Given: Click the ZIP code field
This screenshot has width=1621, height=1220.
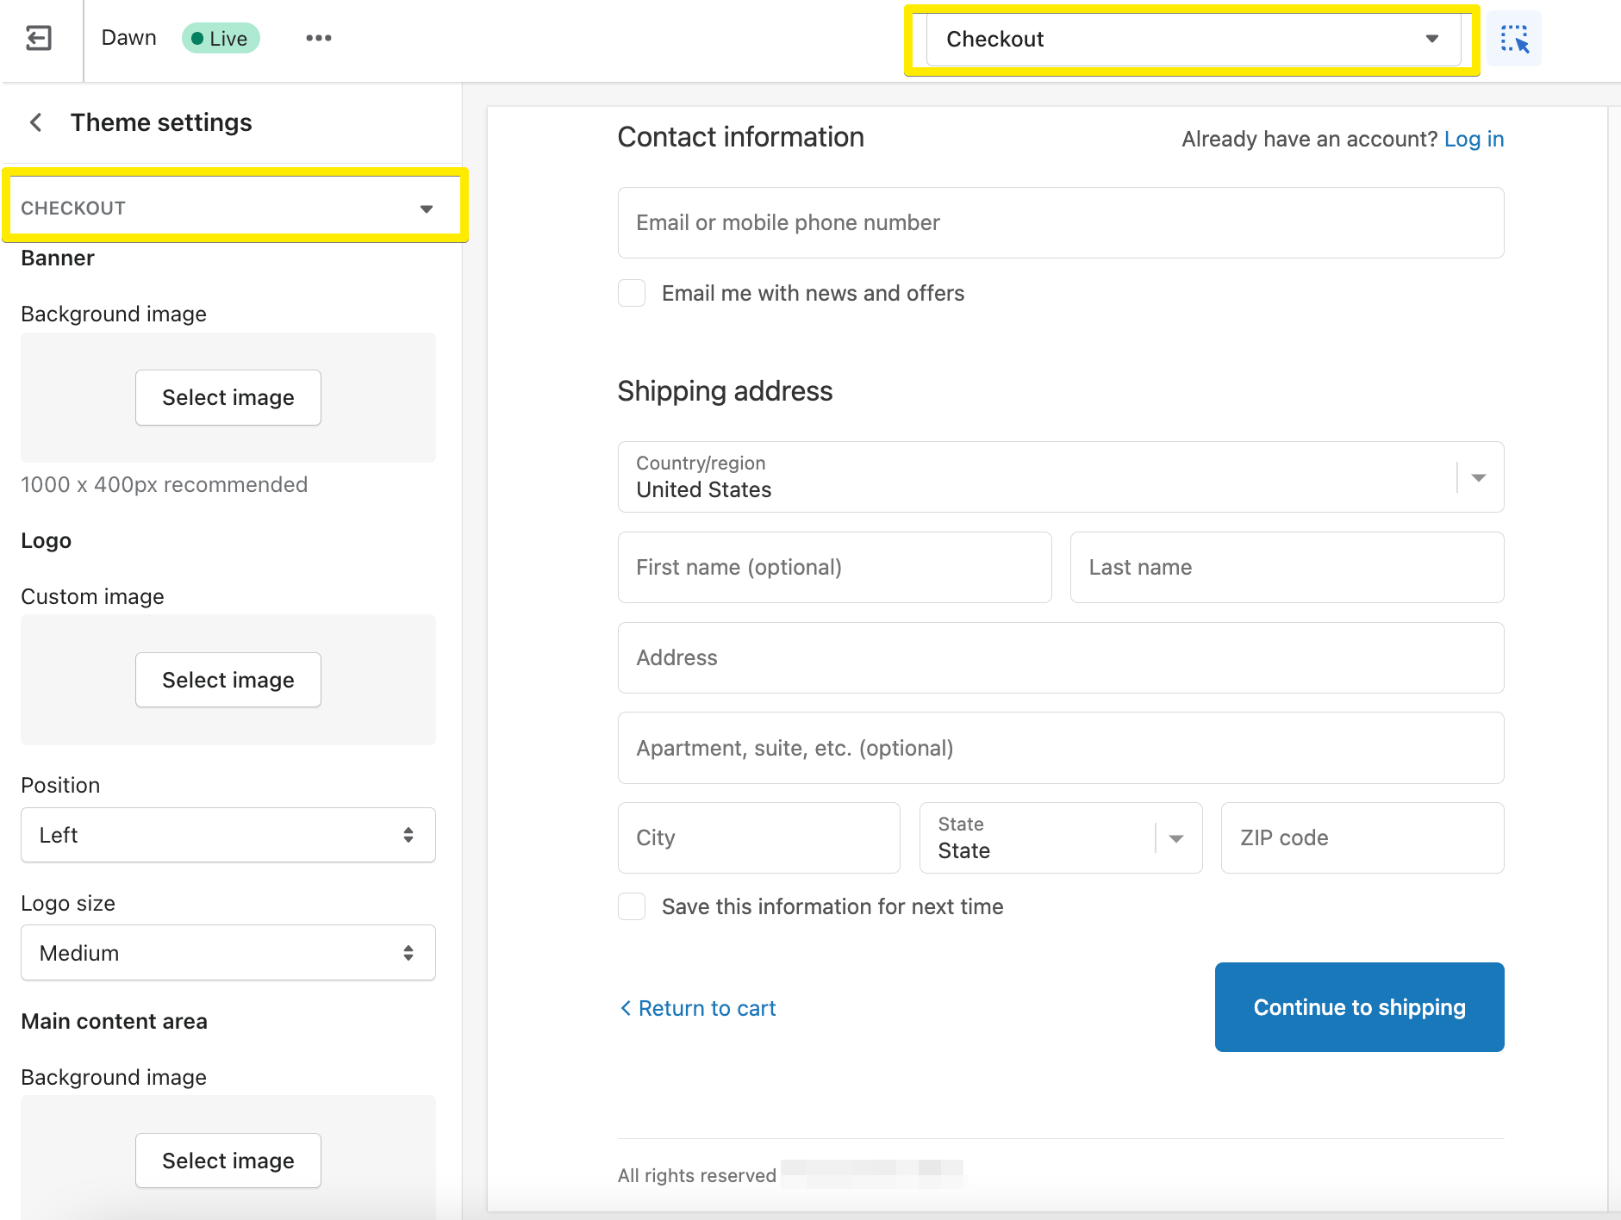Looking at the screenshot, I should pyautogui.click(x=1362, y=837).
